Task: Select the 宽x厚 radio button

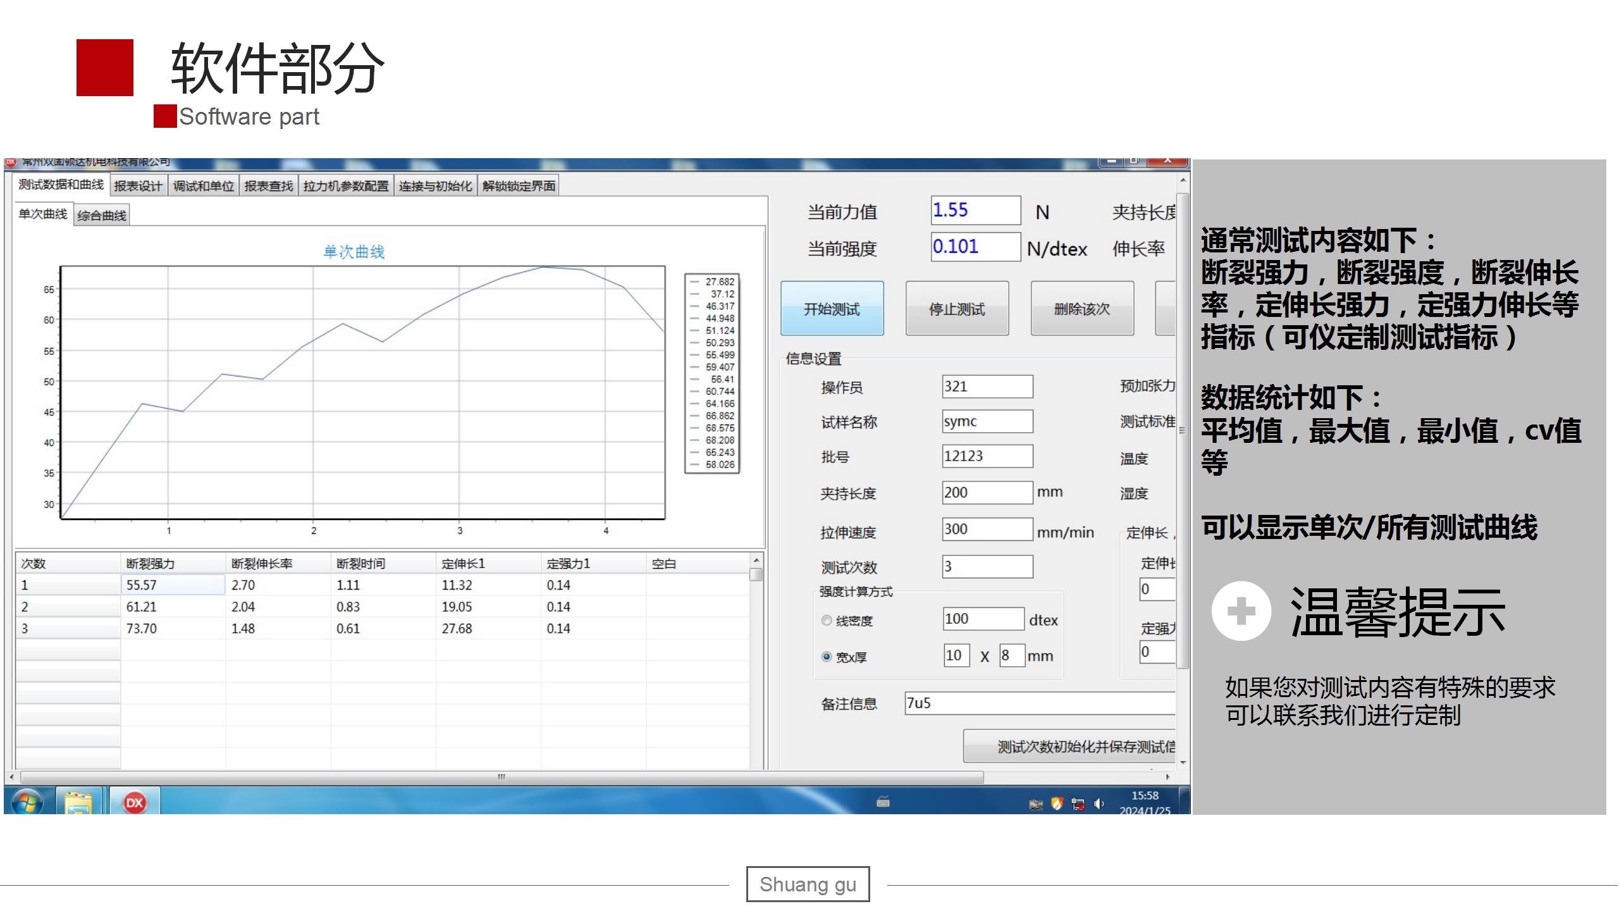Action: [827, 657]
